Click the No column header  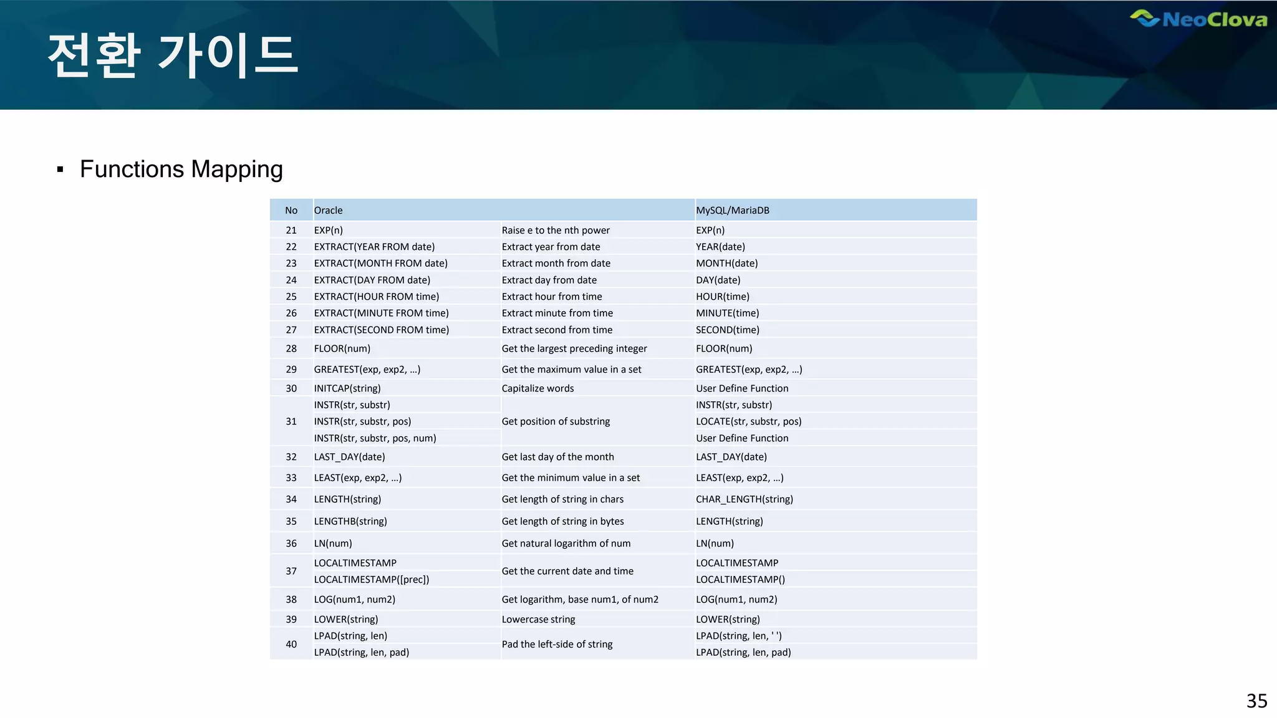point(291,211)
